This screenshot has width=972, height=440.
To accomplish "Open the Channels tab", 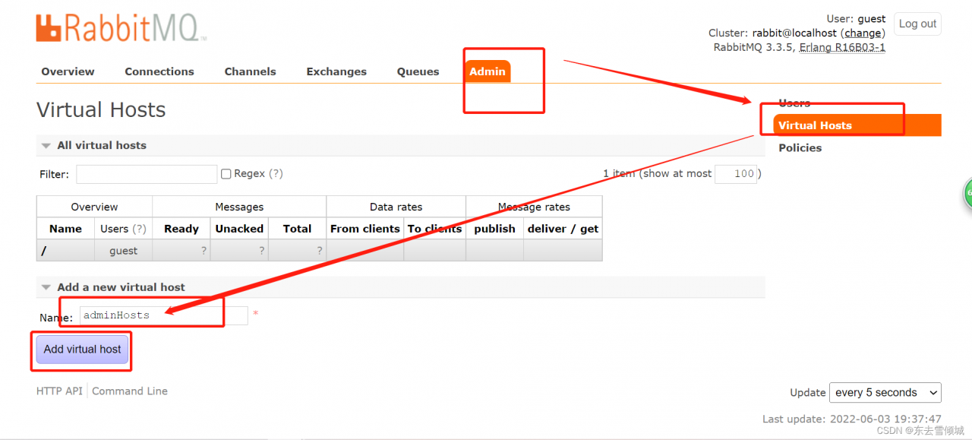I will click(250, 71).
